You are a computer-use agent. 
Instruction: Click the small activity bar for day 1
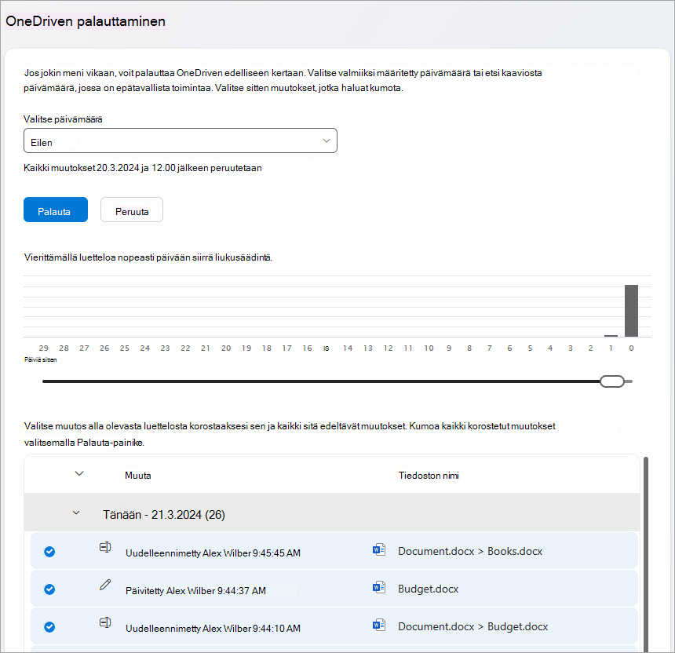611,336
